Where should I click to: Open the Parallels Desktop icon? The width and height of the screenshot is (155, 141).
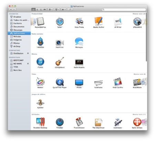[x=40, y=122]
